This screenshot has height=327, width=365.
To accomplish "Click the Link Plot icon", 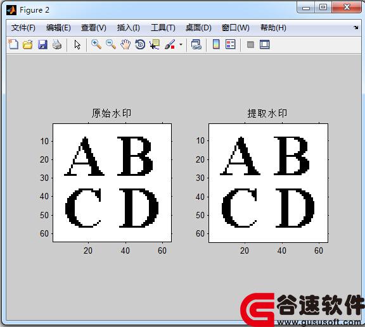I will coord(196,44).
